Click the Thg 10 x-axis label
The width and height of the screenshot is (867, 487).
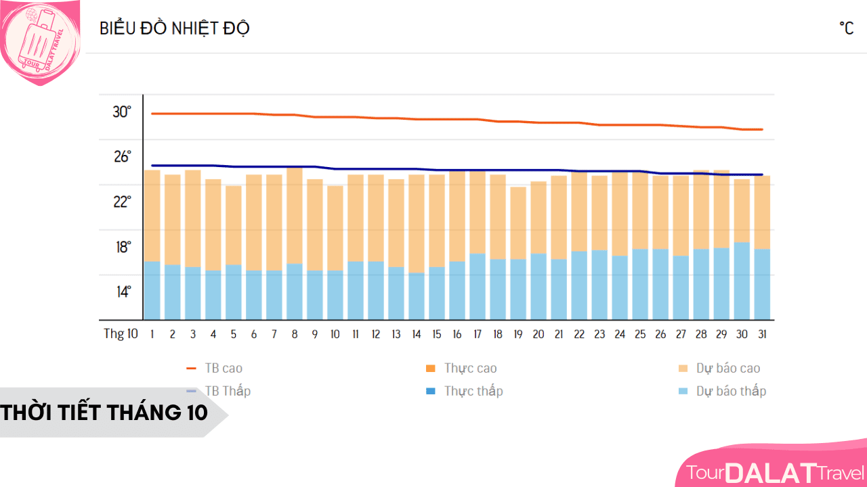121,334
